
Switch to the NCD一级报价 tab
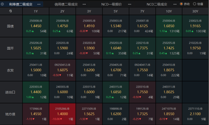coord(111,4)
